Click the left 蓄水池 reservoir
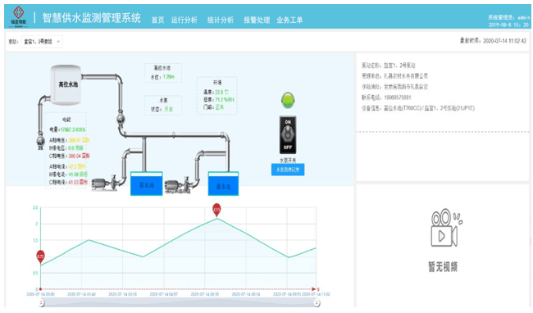 tap(147, 184)
